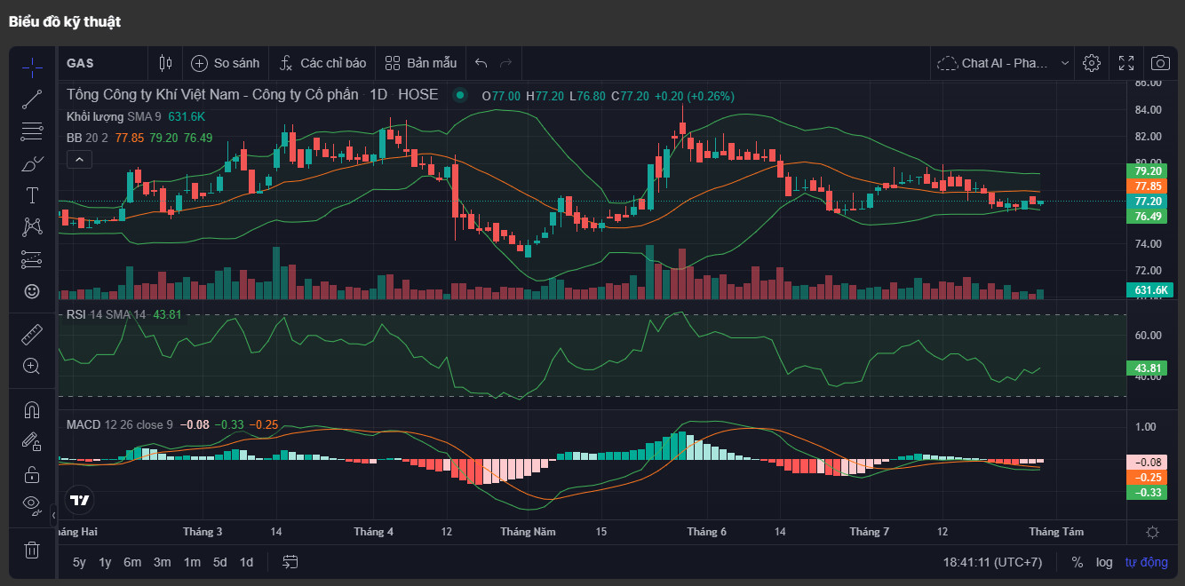Viewport: 1185px width, 586px height.
Task: Click the green market status dot
Action: click(459, 95)
